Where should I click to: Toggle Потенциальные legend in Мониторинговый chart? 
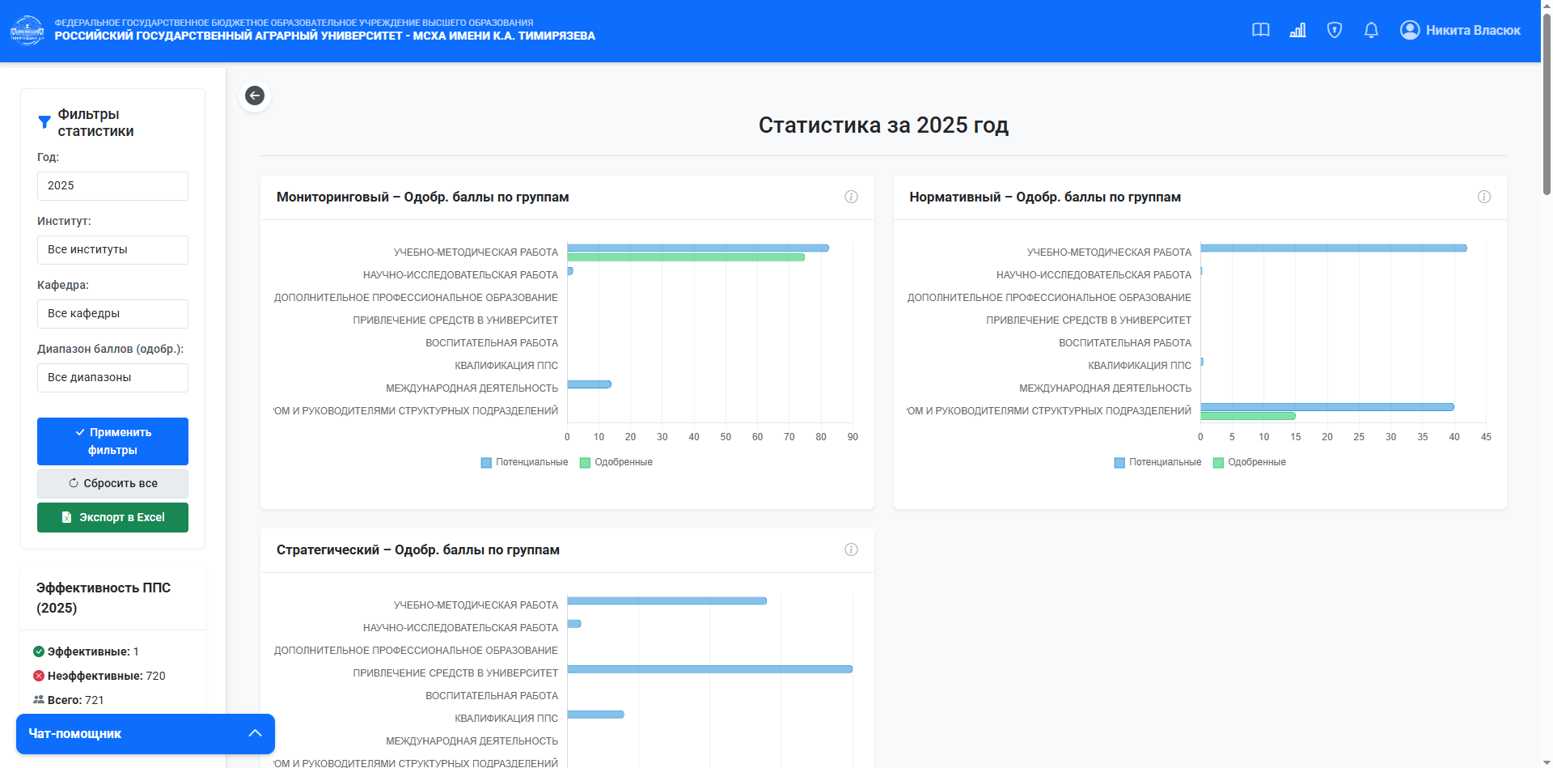[x=524, y=462]
